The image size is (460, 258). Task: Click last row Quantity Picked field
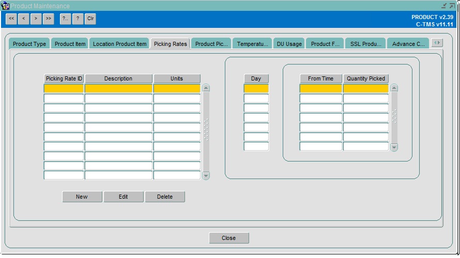click(366, 146)
